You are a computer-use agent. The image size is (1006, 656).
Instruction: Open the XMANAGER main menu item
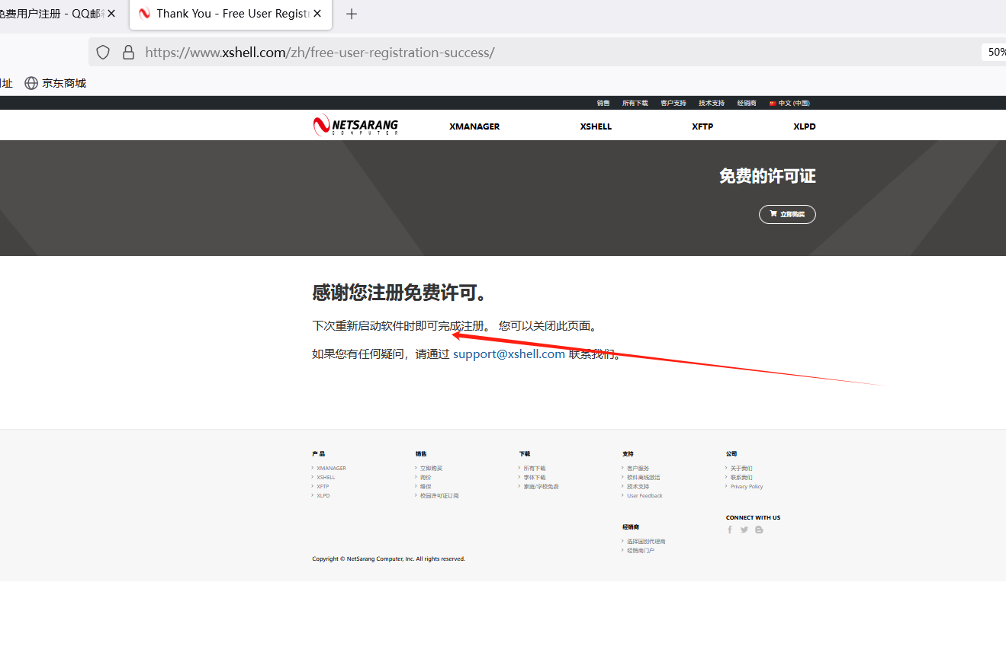(474, 126)
